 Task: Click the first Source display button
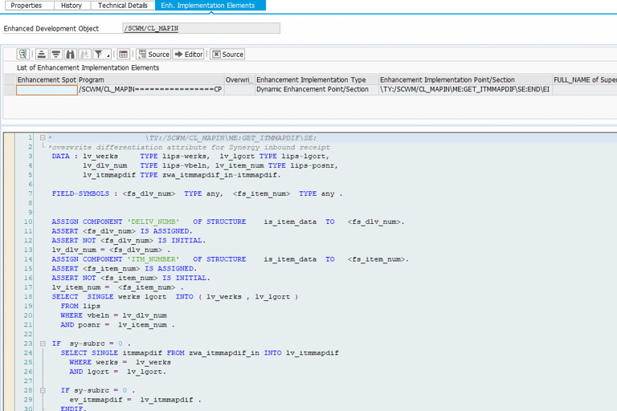pyautogui.click(x=153, y=55)
